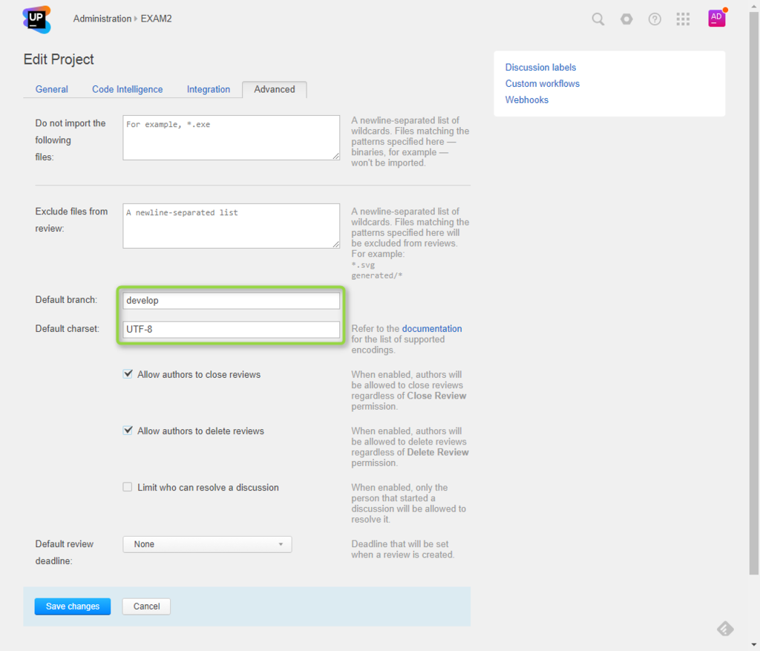Click the Save changes button
This screenshot has width=760, height=651.
click(x=73, y=606)
